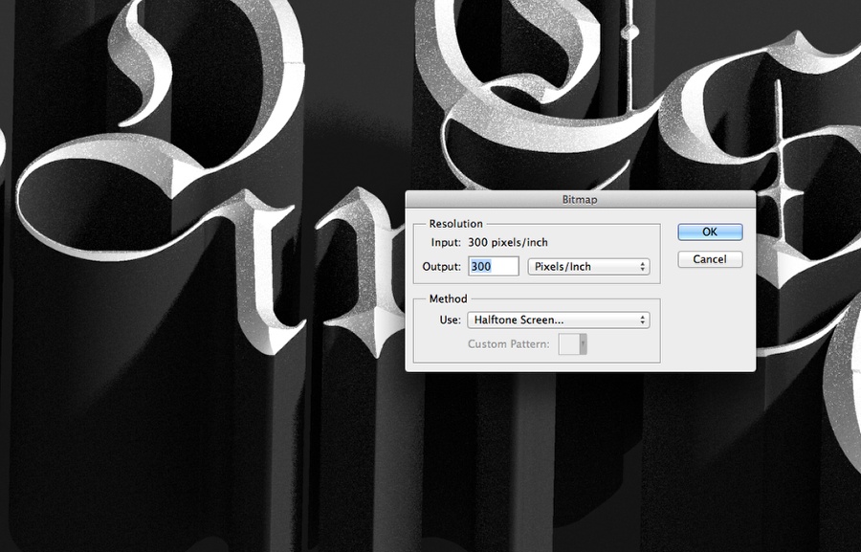Click the Output unit selector in Resolution section

tap(587, 266)
